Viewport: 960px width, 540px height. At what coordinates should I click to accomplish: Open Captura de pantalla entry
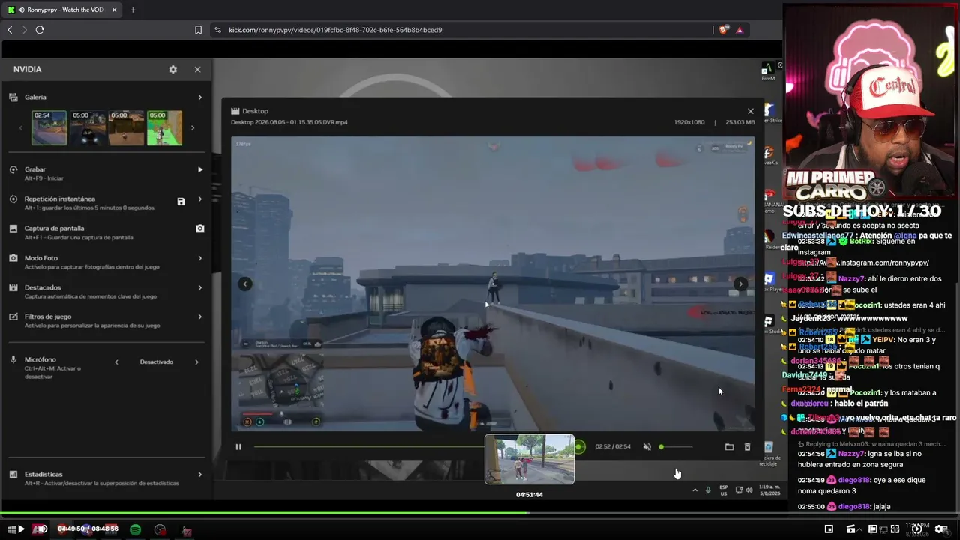(106, 232)
